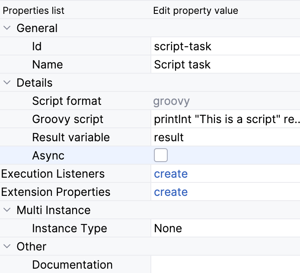
Task: Select the Groovy script property label
Action: 67,119
